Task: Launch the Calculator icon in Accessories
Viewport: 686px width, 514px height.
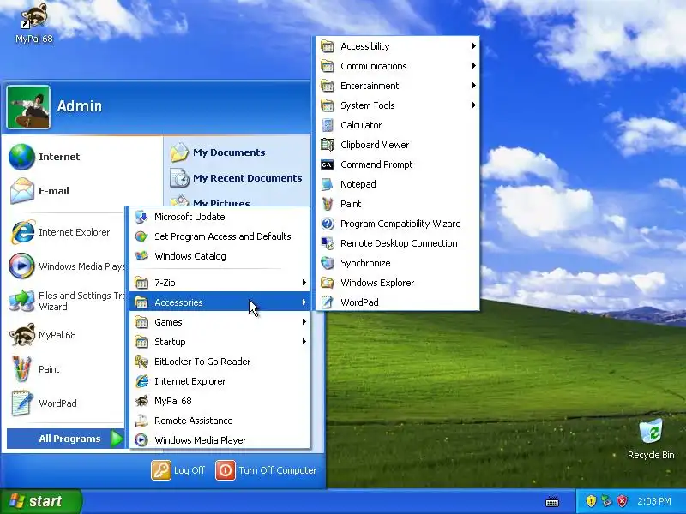Action: pyautogui.click(x=328, y=125)
